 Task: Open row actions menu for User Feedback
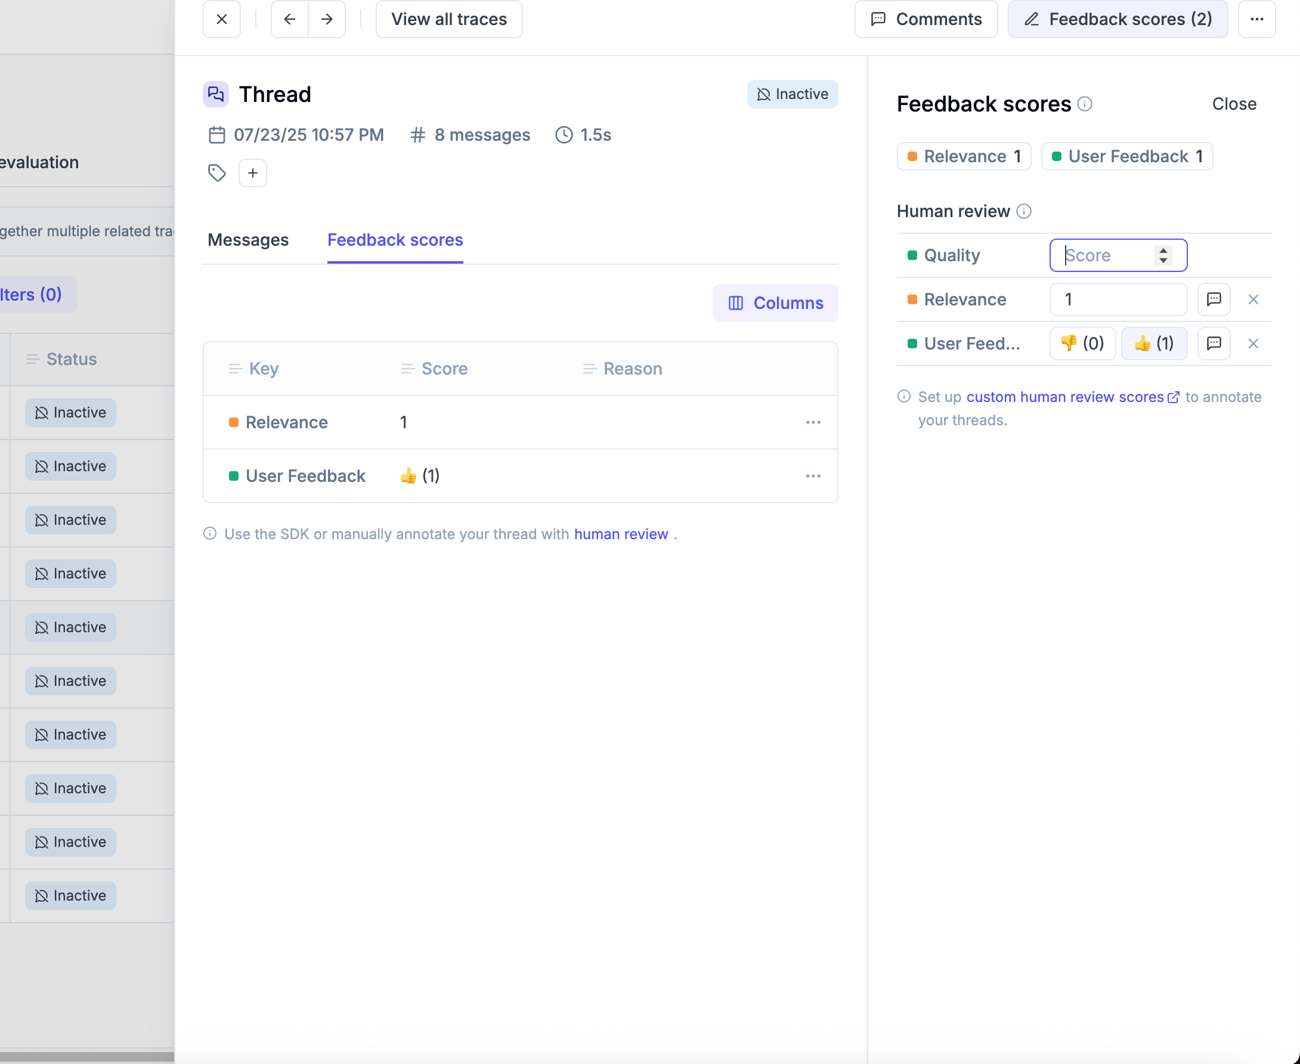[x=813, y=476]
